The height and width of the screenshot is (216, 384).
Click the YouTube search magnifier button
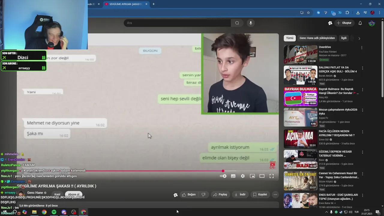tap(237, 23)
